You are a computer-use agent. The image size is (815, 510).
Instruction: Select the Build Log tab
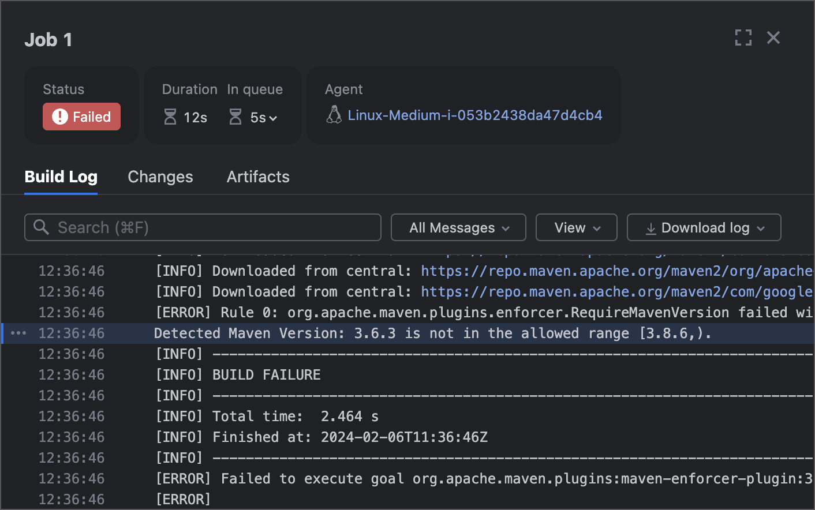61,177
